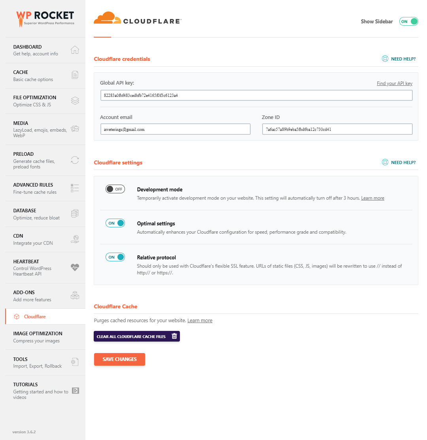The width and height of the screenshot is (427, 440).
Task: Navigate to Advanced Rules
Action: 45,188
